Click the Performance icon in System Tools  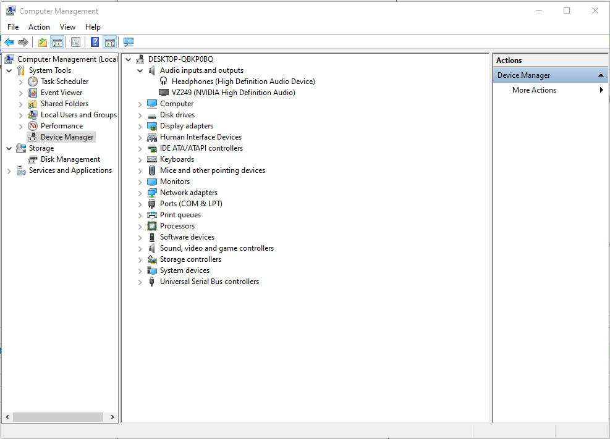tap(33, 126)
